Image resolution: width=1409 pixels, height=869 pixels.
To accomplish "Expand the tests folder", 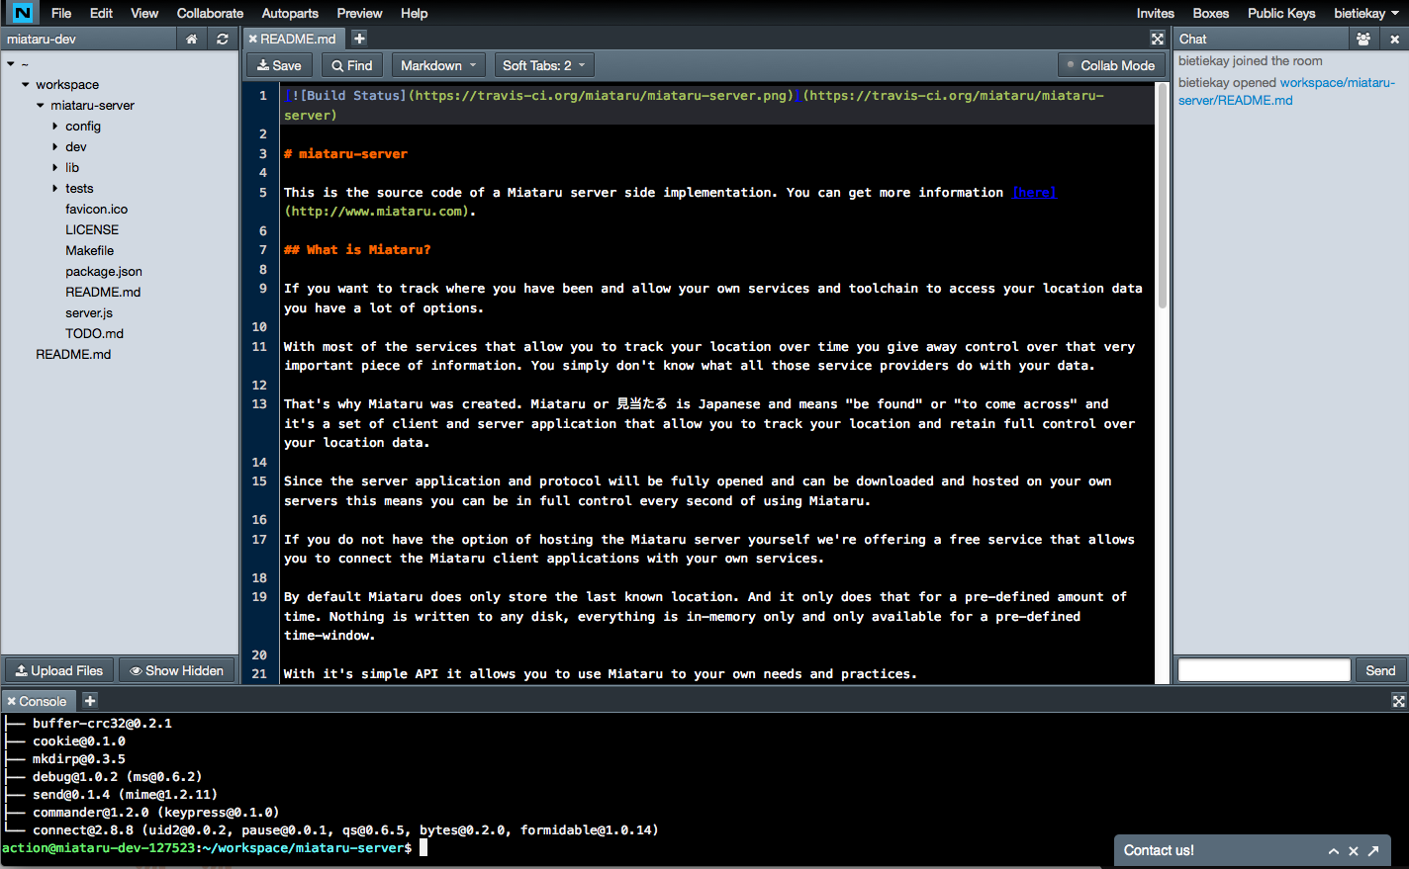I will [x=55, y=189].
